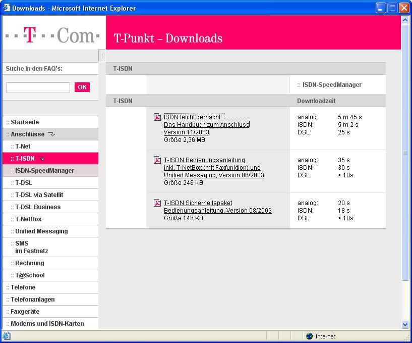Click the scroll down arrow
Image resolution: width=412 pixels, height=343 pixels.
tap(405, 325)
